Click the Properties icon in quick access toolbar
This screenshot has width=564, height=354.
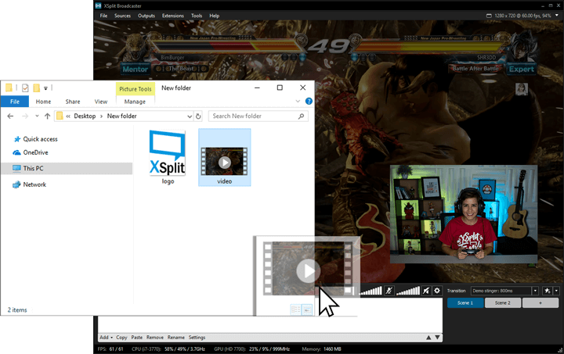point(25,88)
